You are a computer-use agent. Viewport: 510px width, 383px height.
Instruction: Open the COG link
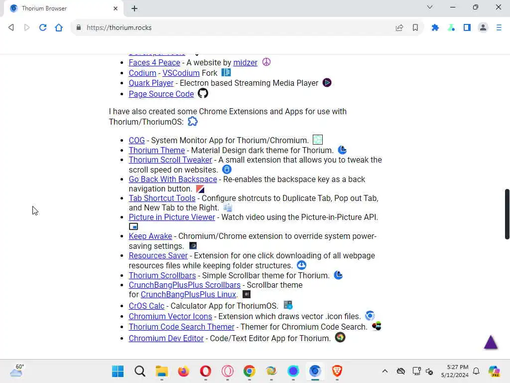136,140
